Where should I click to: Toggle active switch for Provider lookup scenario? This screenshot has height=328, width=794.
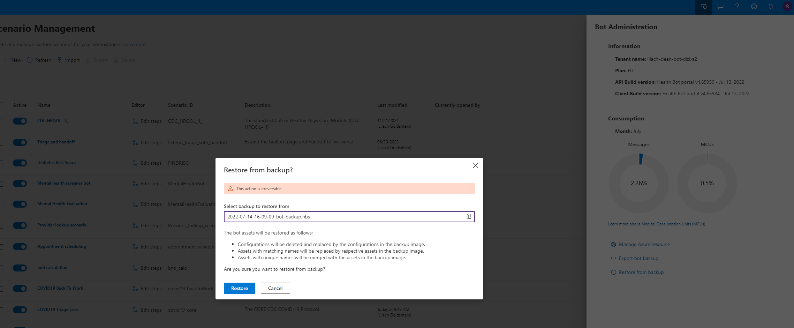(x=20, y=225)
